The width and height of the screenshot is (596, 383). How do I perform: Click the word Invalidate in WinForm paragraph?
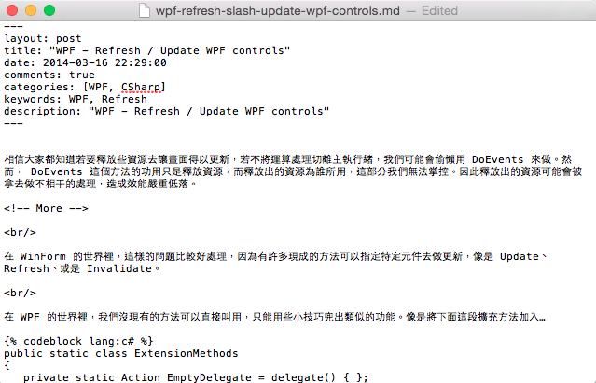119,268
